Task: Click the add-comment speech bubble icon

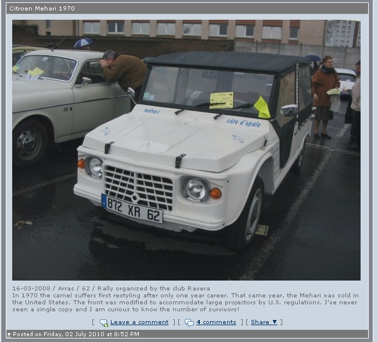Action: [x=104, y=323]
